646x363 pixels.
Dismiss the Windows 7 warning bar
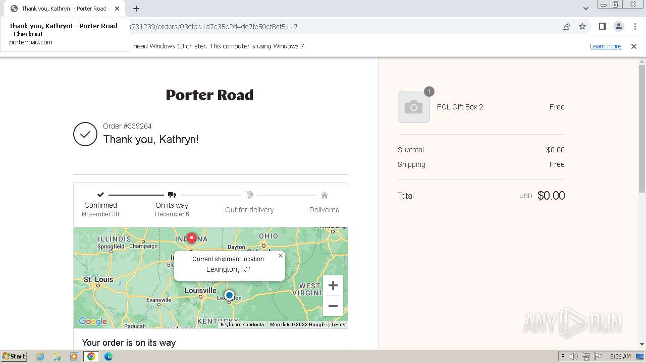[634, 46]
